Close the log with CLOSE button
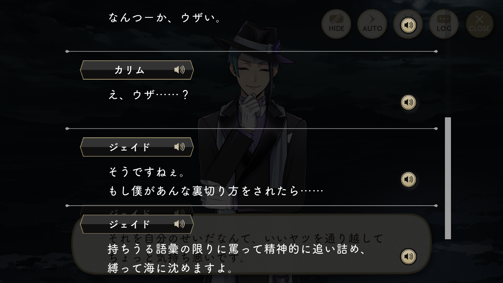 [x=480, y=24]
